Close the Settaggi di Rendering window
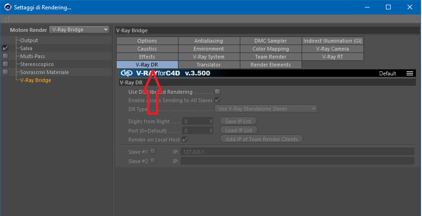 pos(410,7)
